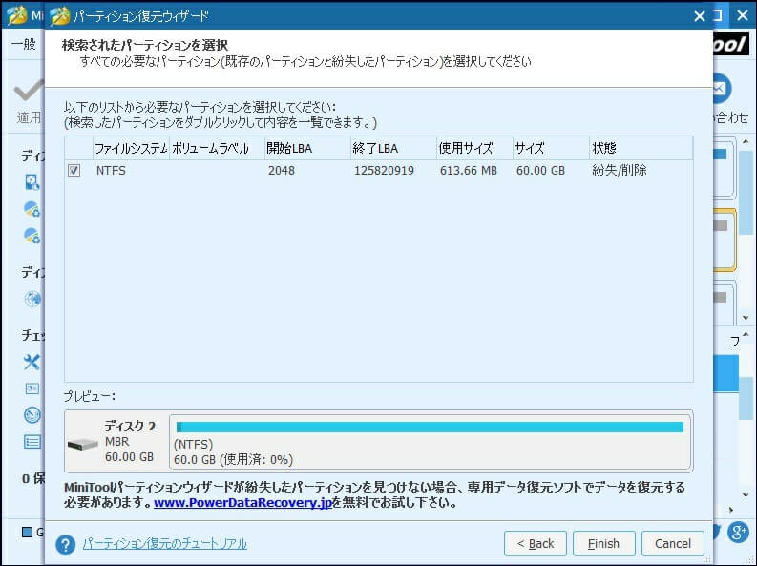Click the first disk recovery icon in sidebar
757x566 pixels.
(32, 209)
